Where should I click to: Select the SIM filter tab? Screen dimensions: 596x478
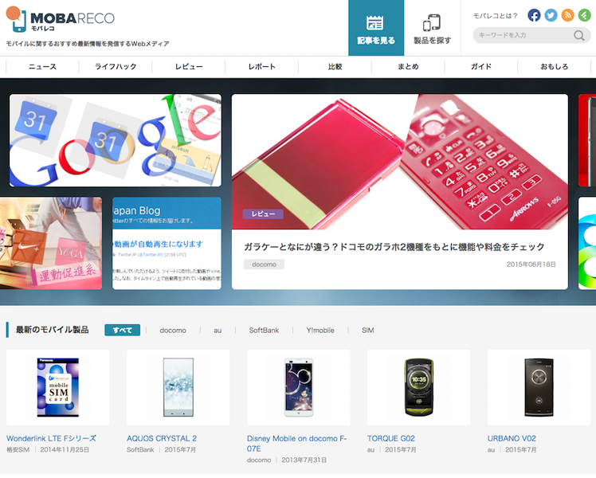(x=368, y=331)
